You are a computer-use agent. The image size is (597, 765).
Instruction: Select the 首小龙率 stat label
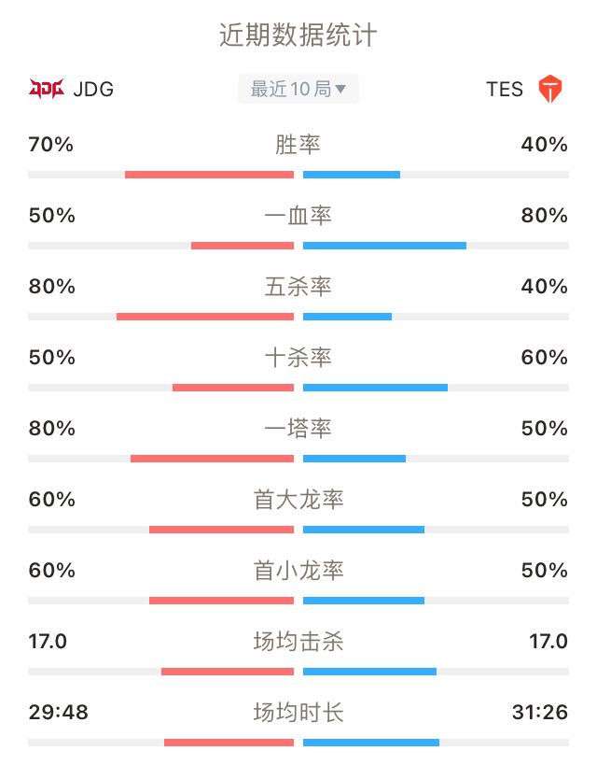tap(298, 571)
